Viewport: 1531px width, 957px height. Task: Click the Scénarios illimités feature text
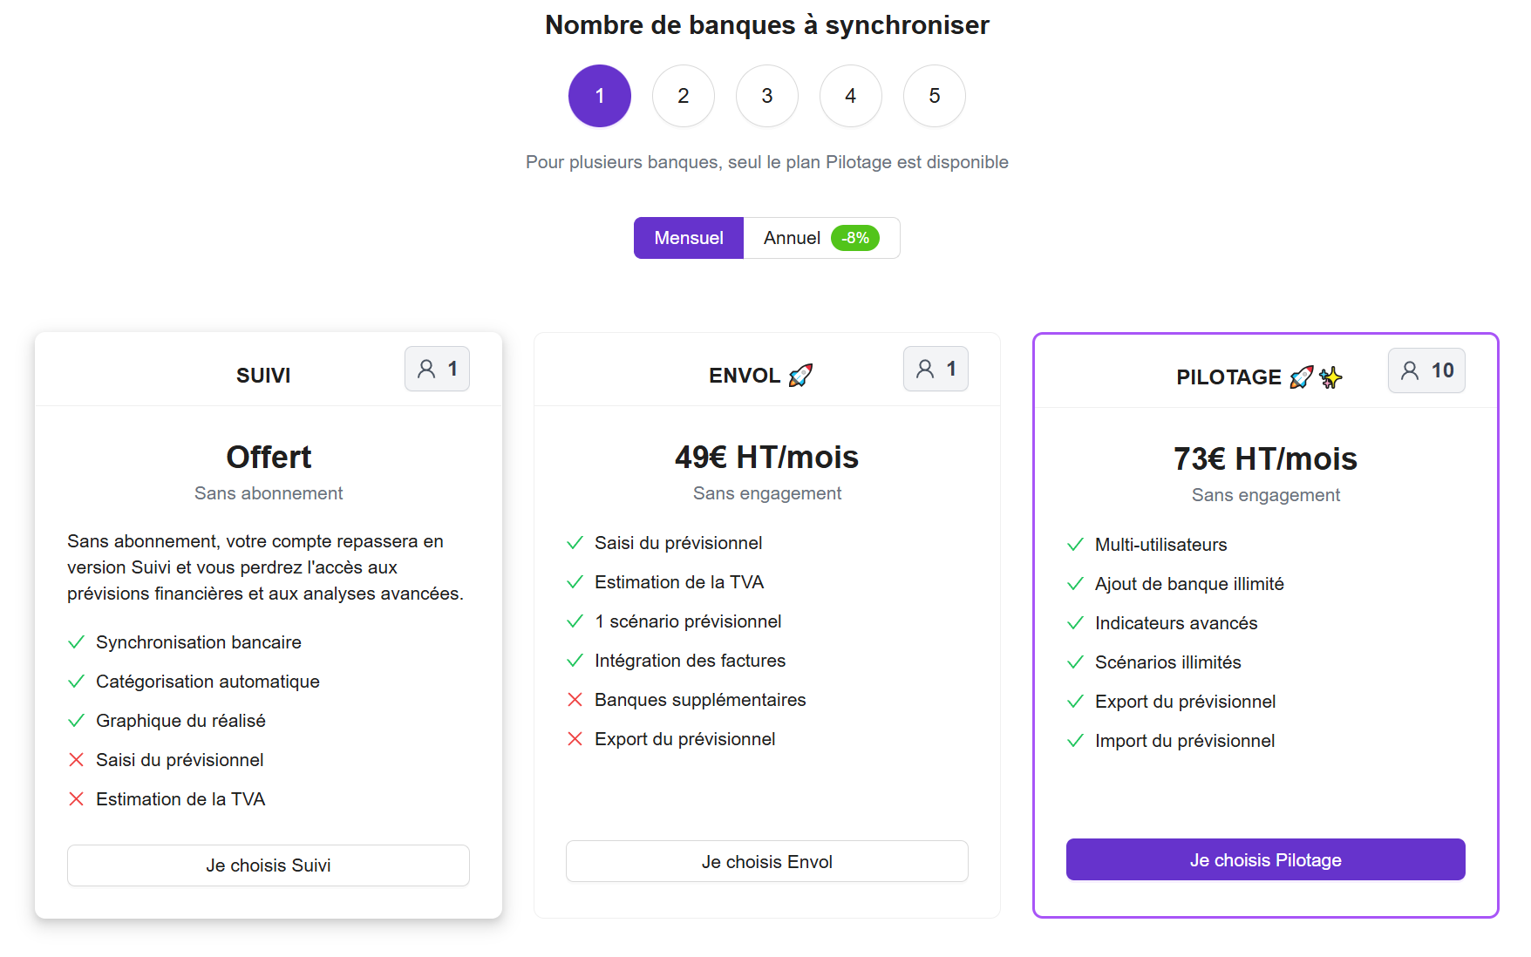point(1167,662)
